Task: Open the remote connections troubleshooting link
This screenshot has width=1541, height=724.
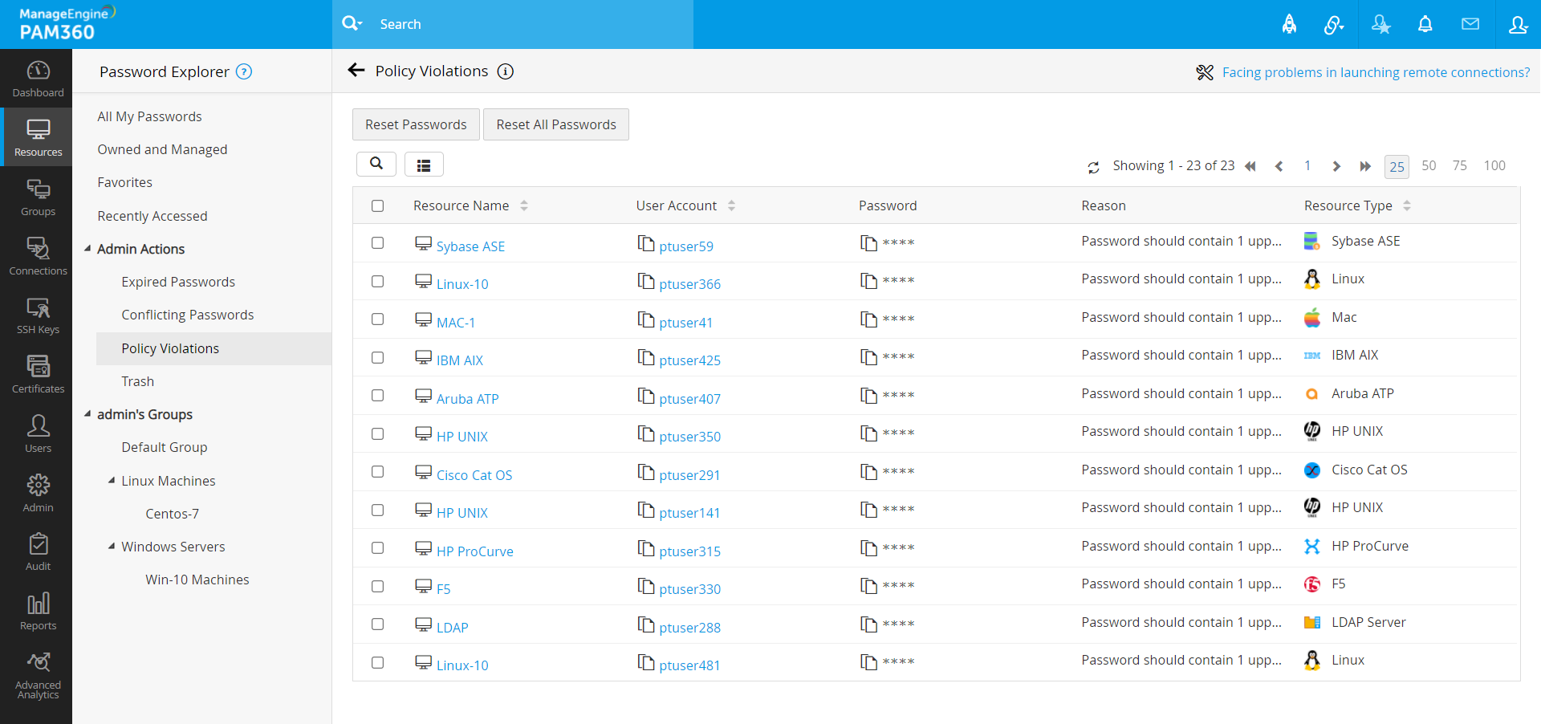Action: [1375, 72]
